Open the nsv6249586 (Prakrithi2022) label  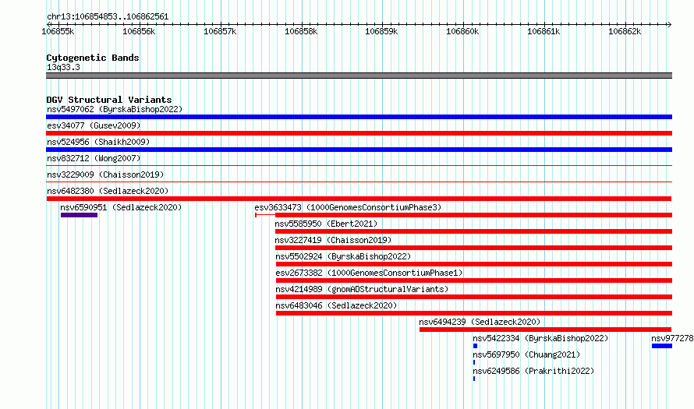533,371
